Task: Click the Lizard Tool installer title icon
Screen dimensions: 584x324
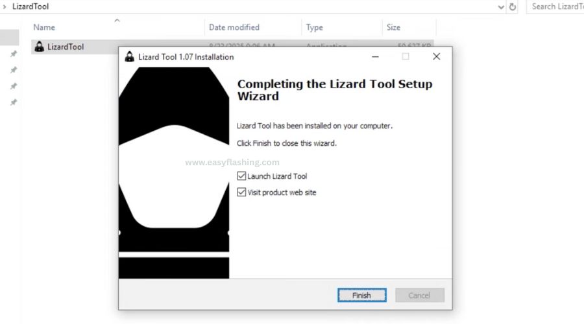Action: click(x=129, y=56)
